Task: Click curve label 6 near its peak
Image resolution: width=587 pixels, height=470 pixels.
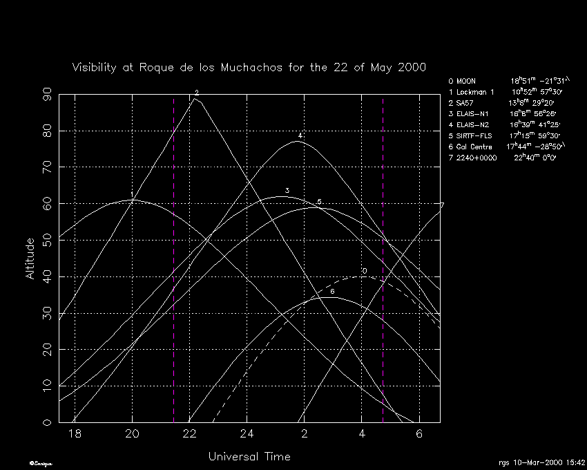Action: coord(332,292)
